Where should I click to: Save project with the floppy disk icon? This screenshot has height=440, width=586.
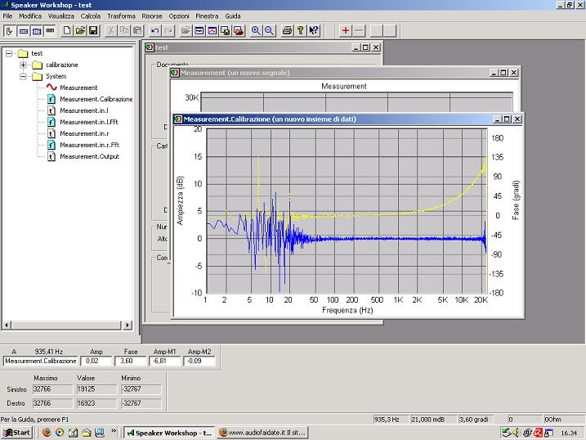pos(93,30)
